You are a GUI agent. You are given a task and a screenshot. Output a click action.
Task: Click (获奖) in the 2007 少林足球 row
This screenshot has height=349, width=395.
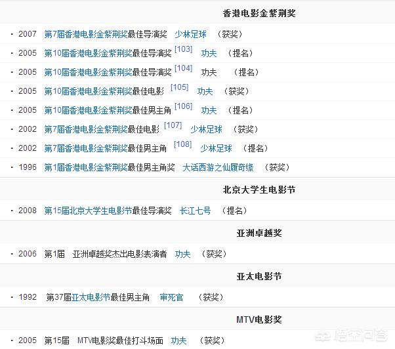tap(230, 34)
